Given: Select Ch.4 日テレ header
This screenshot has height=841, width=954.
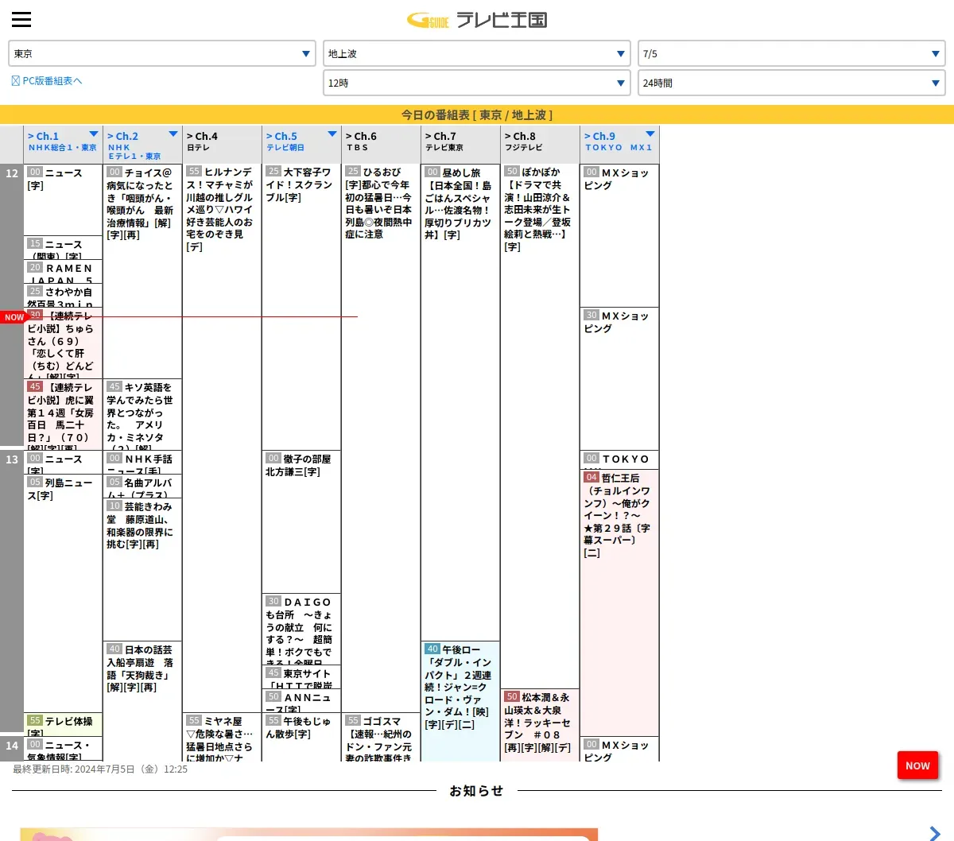Looking at the screenshot, I should (222, 144).
